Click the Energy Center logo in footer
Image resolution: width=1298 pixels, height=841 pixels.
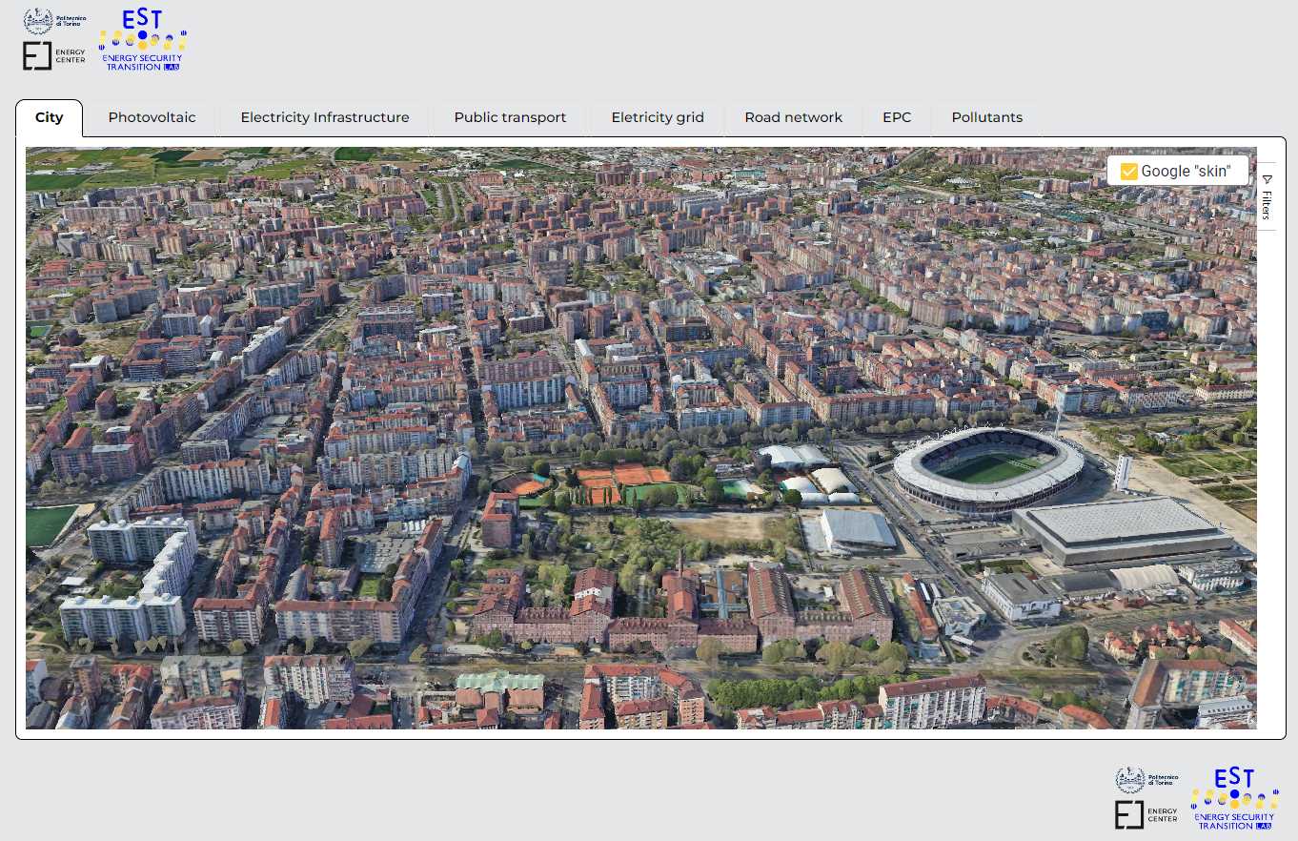point(1147,815)
